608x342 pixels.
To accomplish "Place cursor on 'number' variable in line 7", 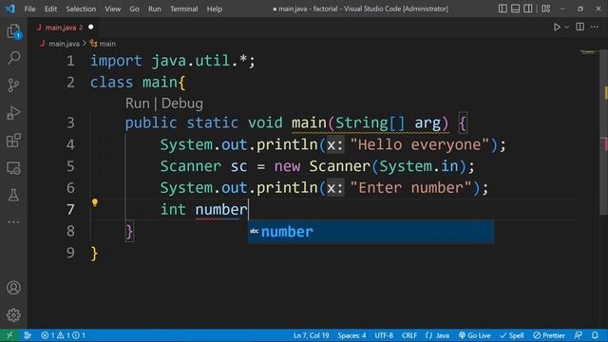I will click(221, 210).
